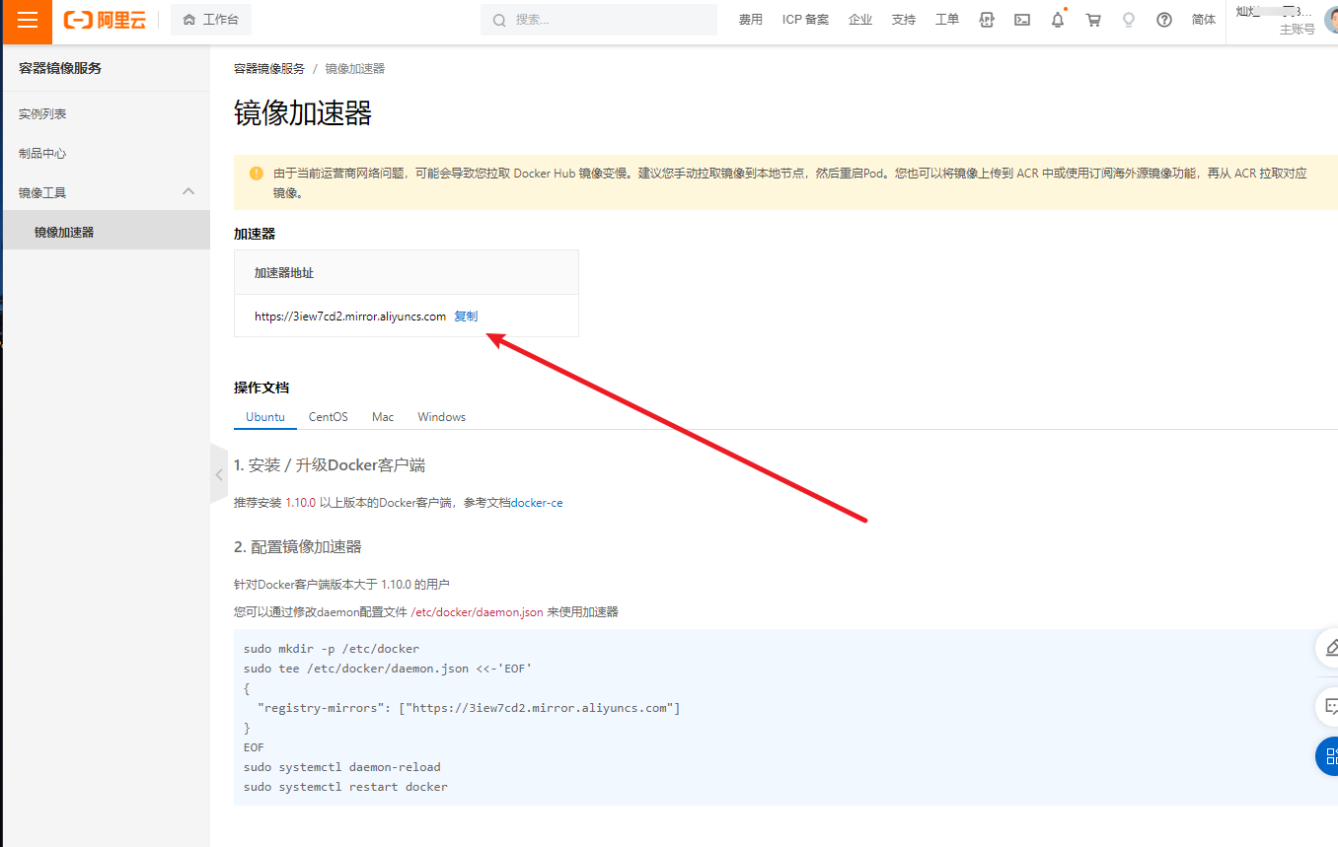This screenshot has height=847, width=1338.
Task: Switch to the Windows tab
Action: point(441,417)
